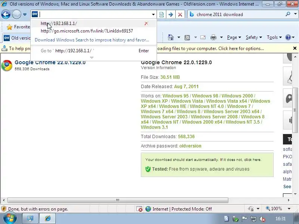Viewport: 299px width, 224px height.
Task: Open the Help dropdown arrow
Action: (293, 37)
